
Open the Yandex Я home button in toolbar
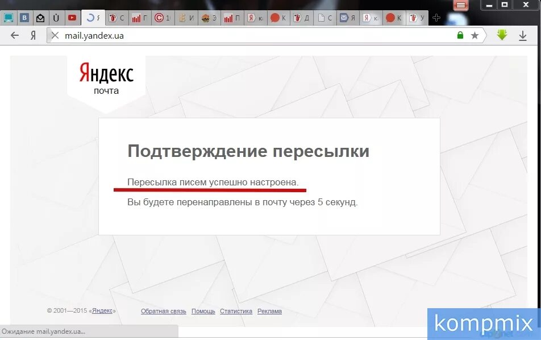33,35
